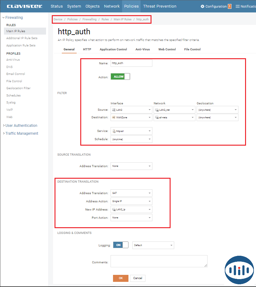The height and width of the screenshot is (287, 256).
Task: Click the Clavister logo
Action: point(25,6)
